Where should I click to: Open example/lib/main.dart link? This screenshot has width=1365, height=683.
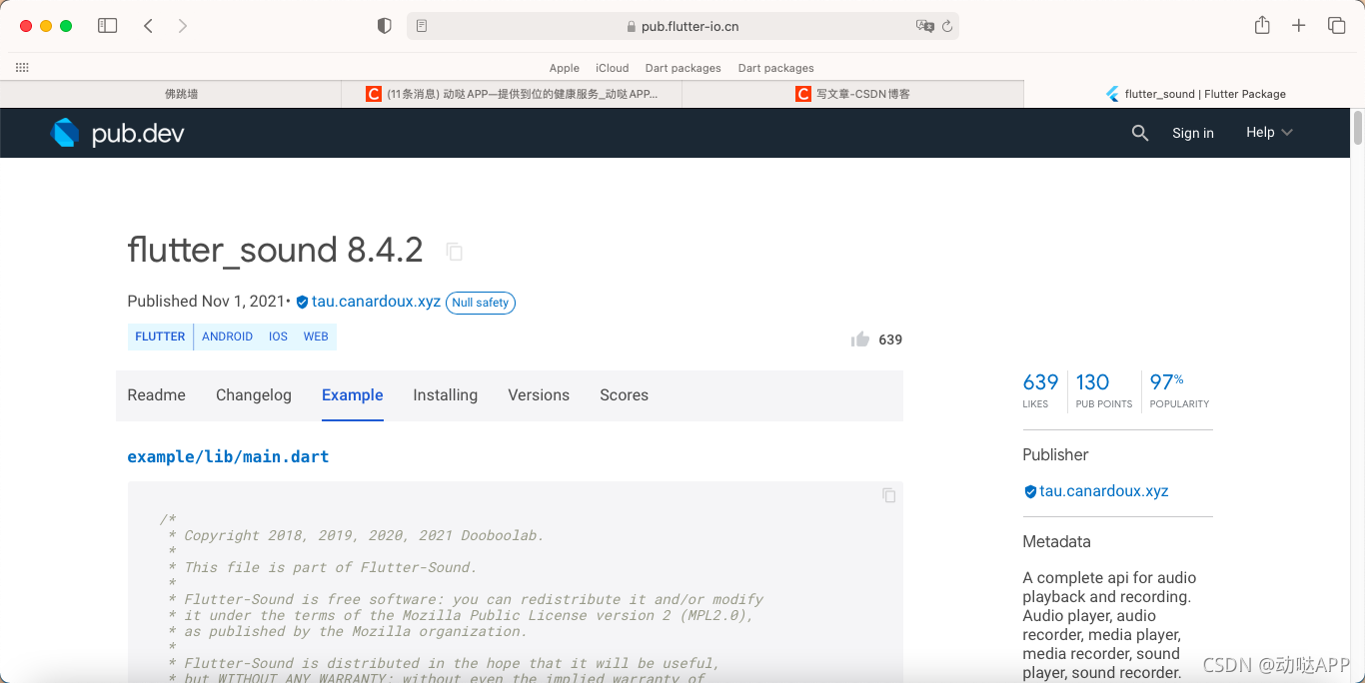coord(228,457)
